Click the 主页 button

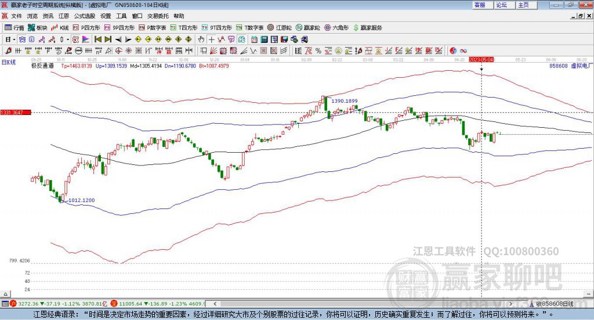pyautogui.click(x=526, y=5)
